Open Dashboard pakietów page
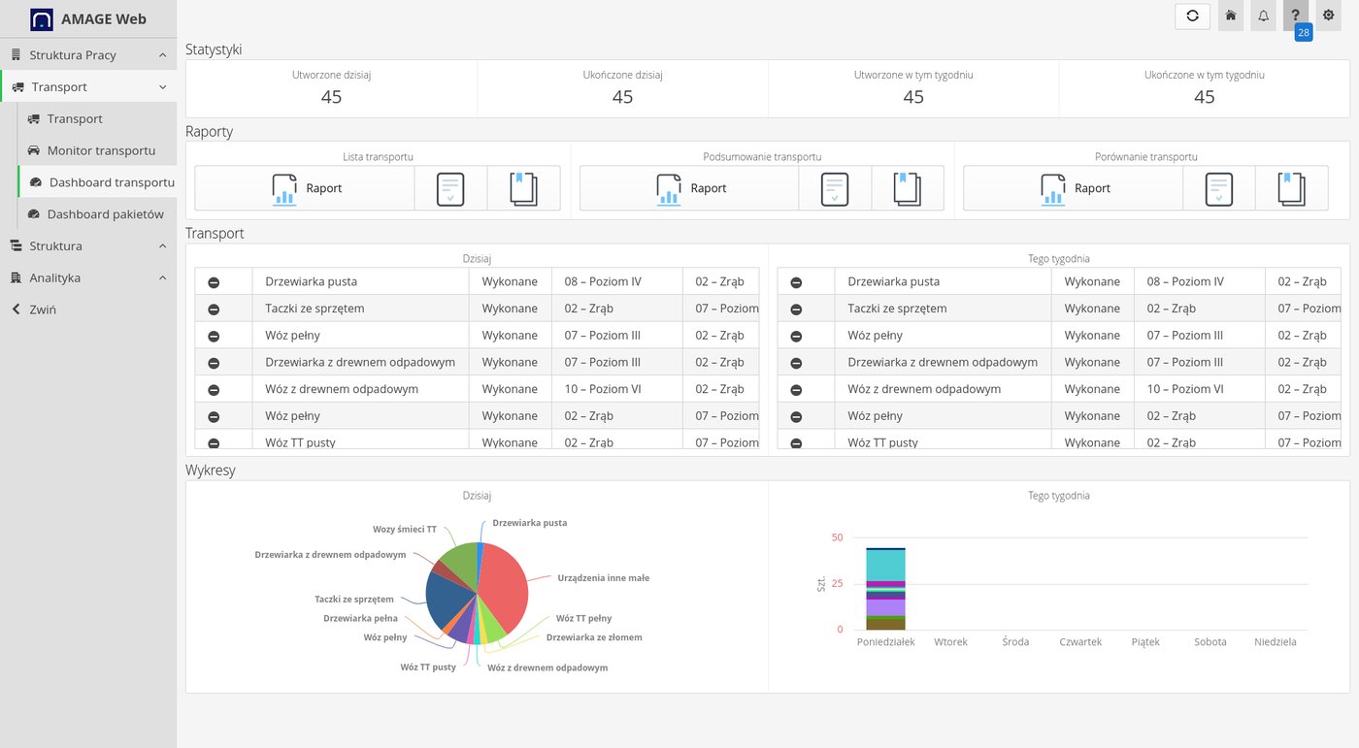1359x748 pixels. (x=97, y=214)
